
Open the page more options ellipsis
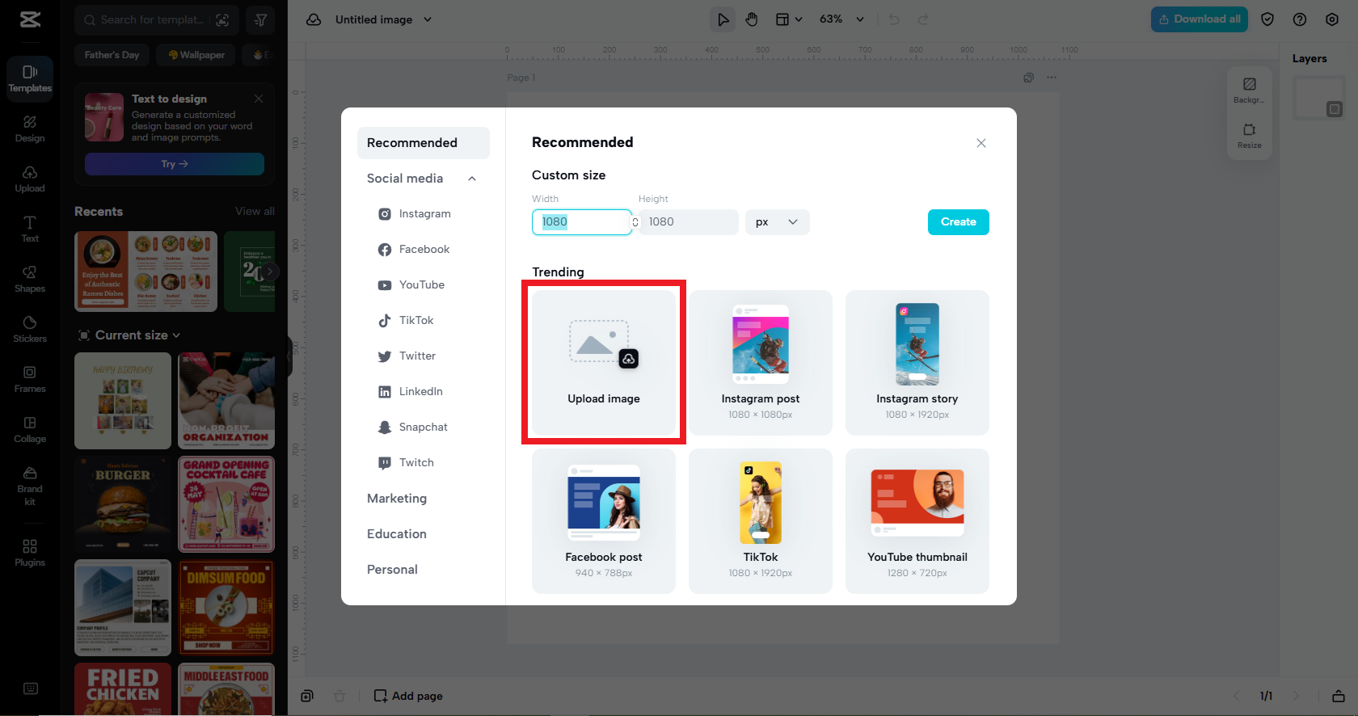1051,78
